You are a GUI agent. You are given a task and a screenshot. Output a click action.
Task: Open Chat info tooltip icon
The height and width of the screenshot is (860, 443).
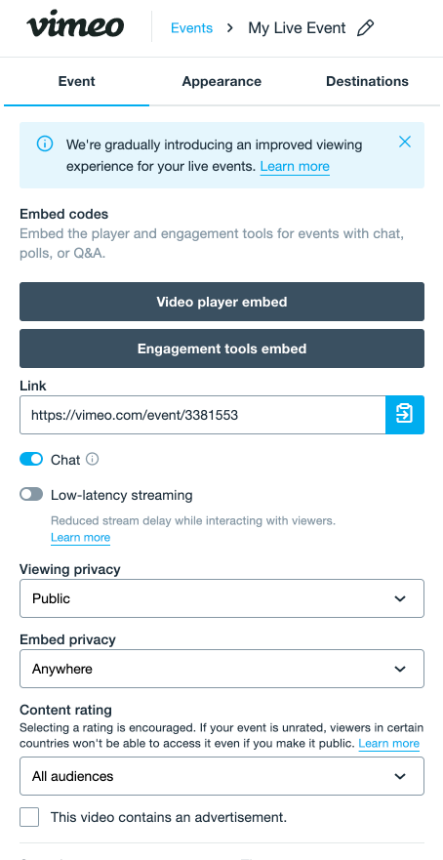click(93, 459)
